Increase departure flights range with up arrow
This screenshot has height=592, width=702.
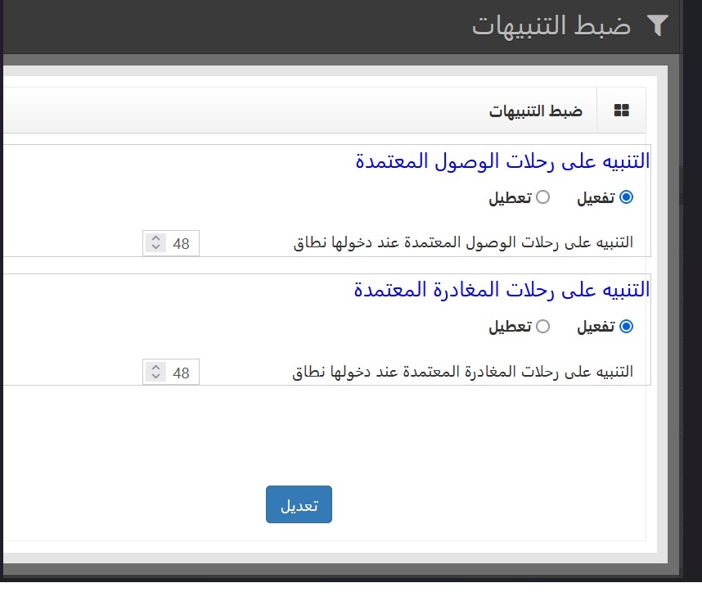click(x=155, y=368)
